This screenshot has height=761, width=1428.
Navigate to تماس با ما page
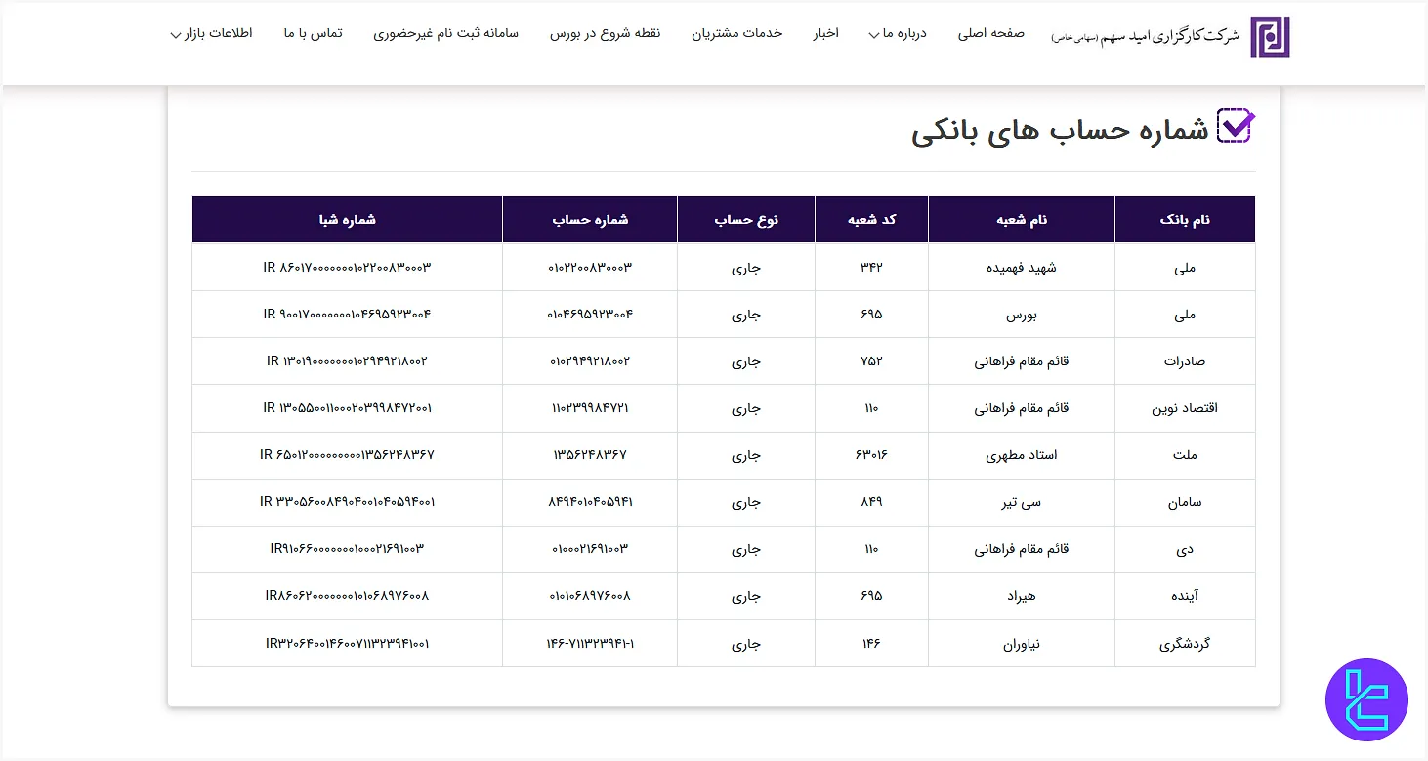[313, 33]
